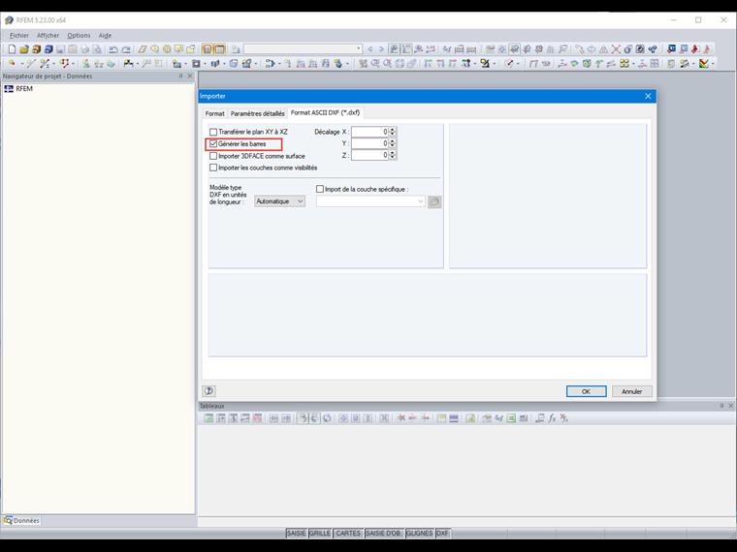
Task: Close the Tableaux panel
Action: pos(731,406)
